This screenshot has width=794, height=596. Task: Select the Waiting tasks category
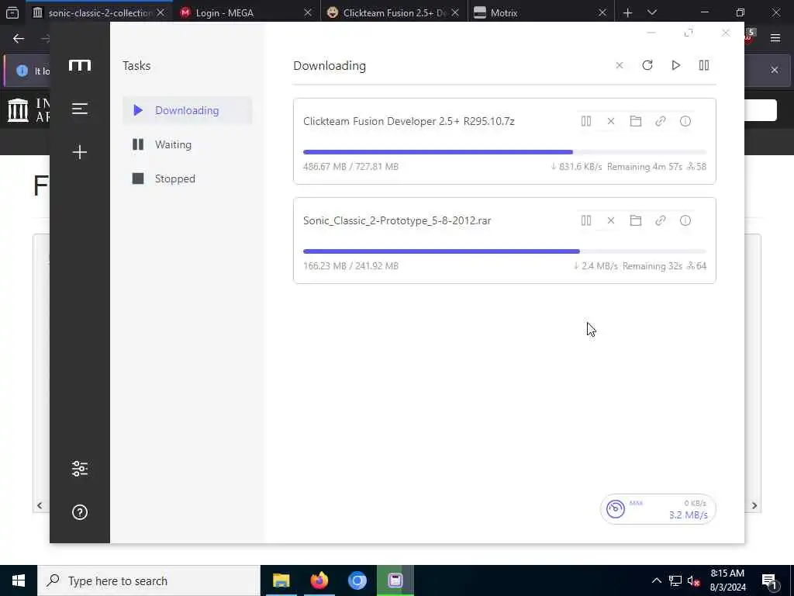188,144
